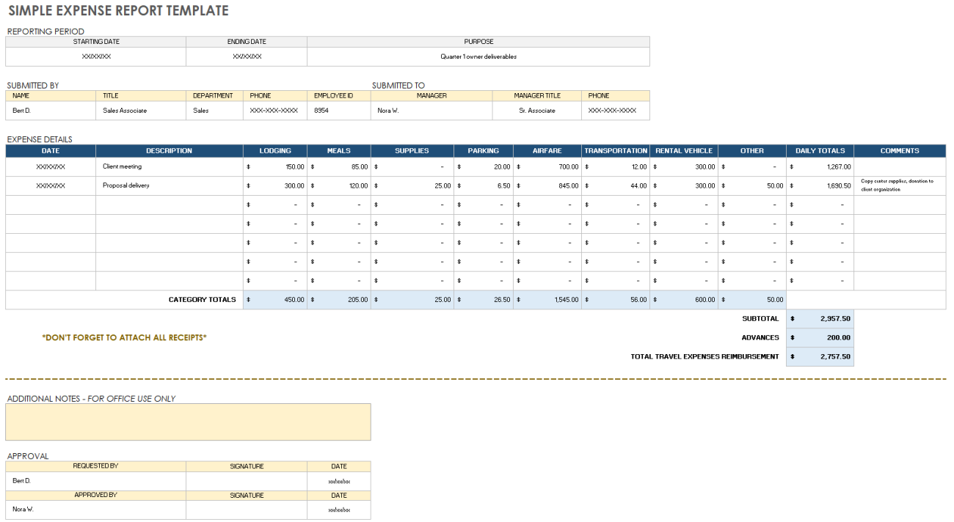Viewport: 954px width, 522px height.
Task: Select the LODGING column header
Action: point(274,150)
